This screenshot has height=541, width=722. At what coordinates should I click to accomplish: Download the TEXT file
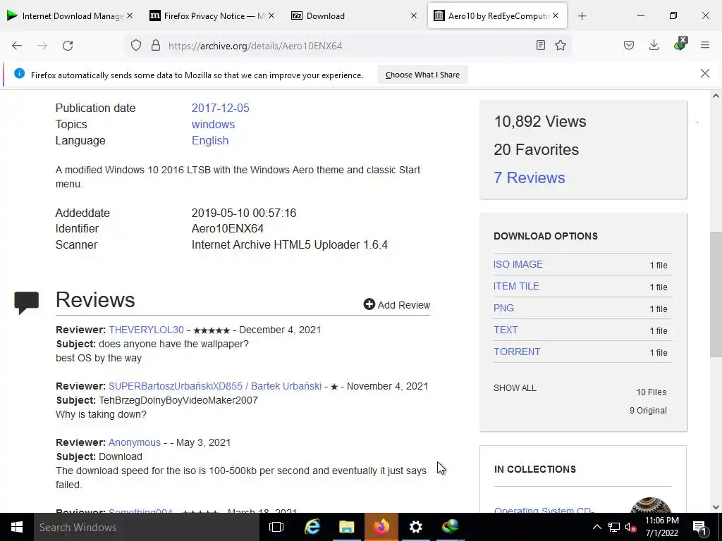click(506, 330)
